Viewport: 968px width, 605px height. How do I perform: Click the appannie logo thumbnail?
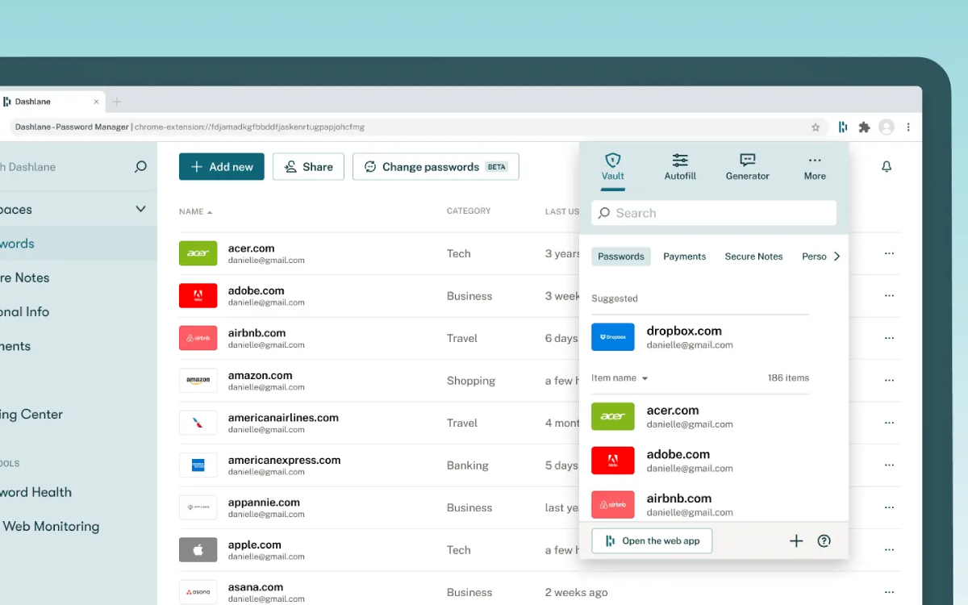[198, 507]
